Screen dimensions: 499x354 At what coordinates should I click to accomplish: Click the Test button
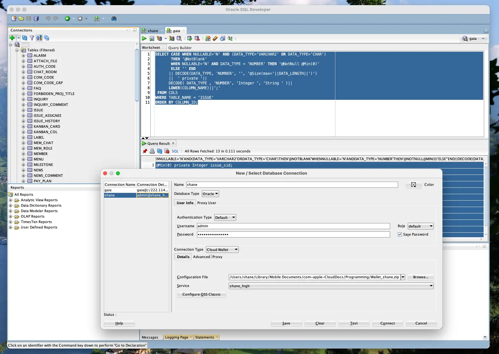click(x=354, y=324)
